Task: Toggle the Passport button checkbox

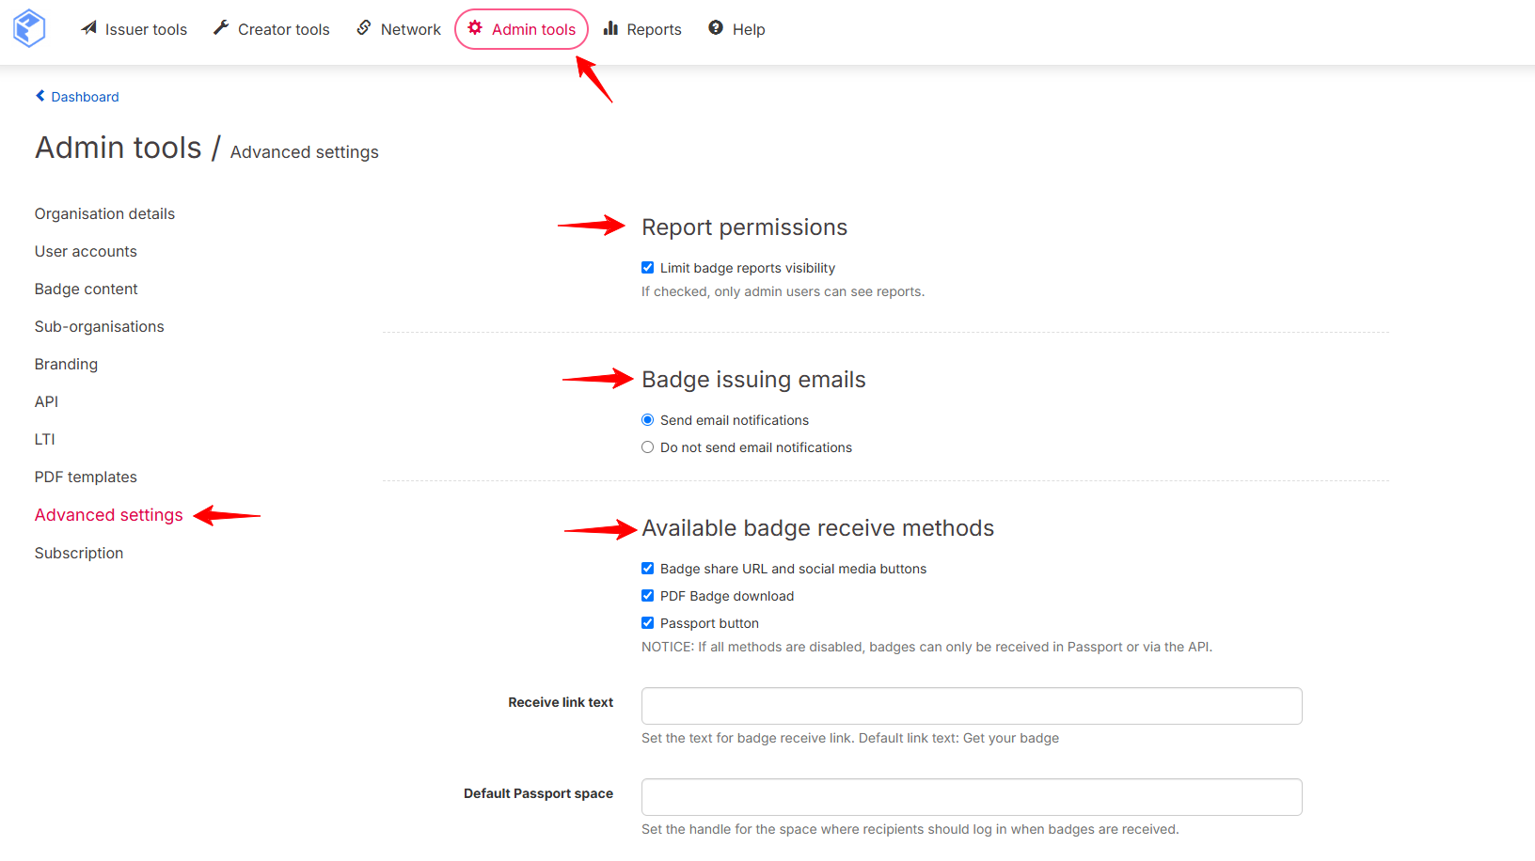Action: tap(647, 623)
